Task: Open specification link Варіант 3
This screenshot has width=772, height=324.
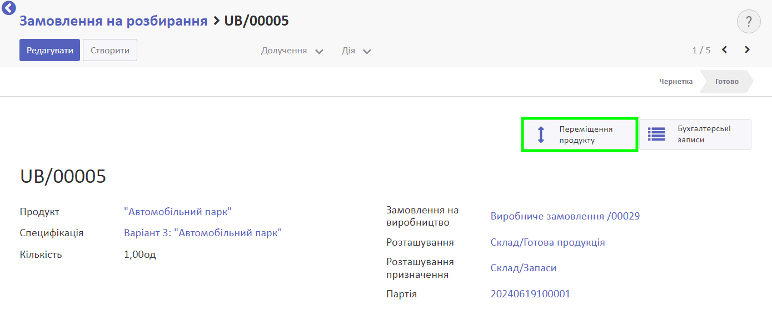Action: [203, 233]
